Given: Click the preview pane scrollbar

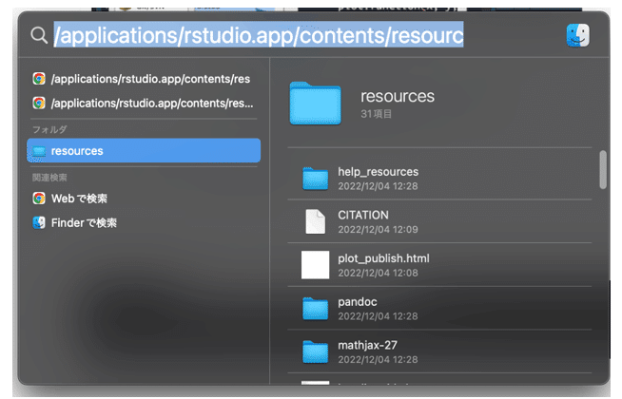Looking at the screenshot, I should pyautogui.click(x=603, y=170).
